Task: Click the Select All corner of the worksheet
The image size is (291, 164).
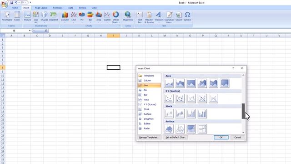Action: [2, 36]
